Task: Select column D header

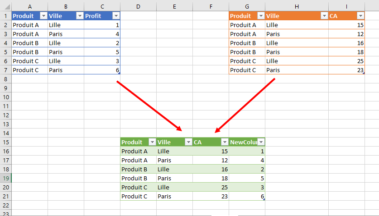Action: pos(138,6)
